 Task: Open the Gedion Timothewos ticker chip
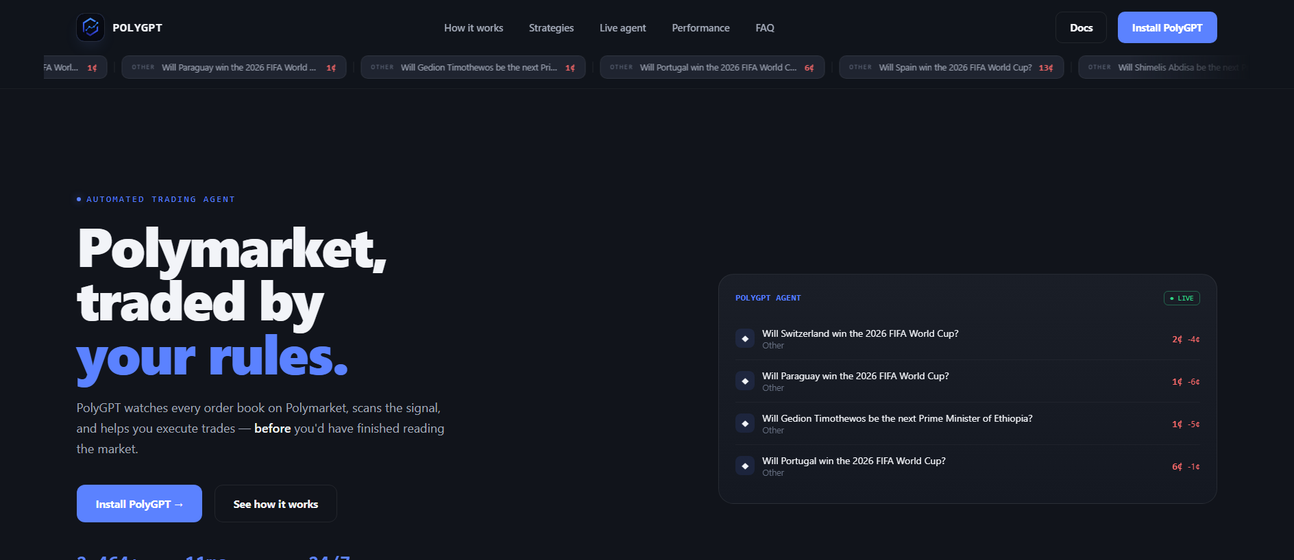[473, 67]
